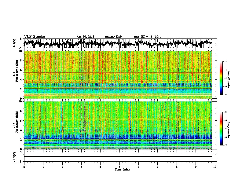Click the ch.1(V) axis label

tap(15, 43)
